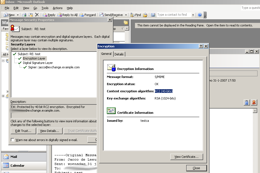Click Reply in the toolbar
Screen dimensions: 260x173
(49, 15)
